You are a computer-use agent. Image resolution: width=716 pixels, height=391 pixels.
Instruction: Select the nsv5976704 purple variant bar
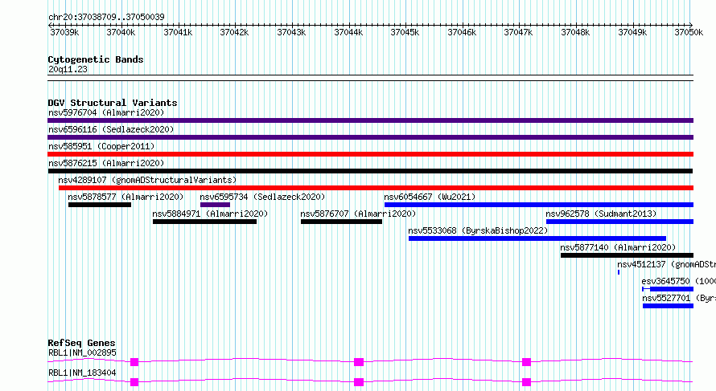click(x=370, y=120)
